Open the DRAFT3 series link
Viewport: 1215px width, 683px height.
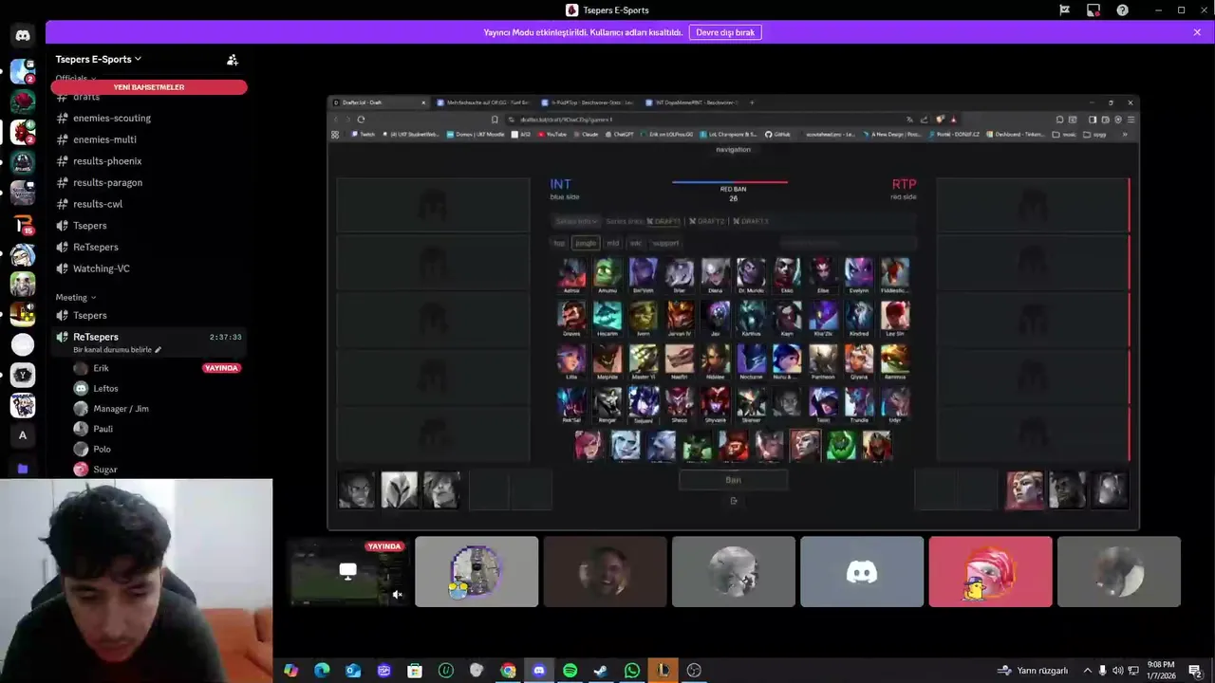[750, 221]
